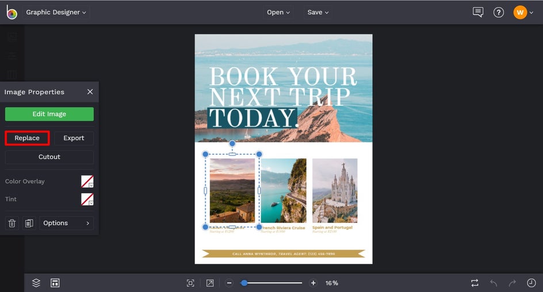Click the orange W account avatar
The height and width of the screenshot is (292, 543).
pos(520,13)
